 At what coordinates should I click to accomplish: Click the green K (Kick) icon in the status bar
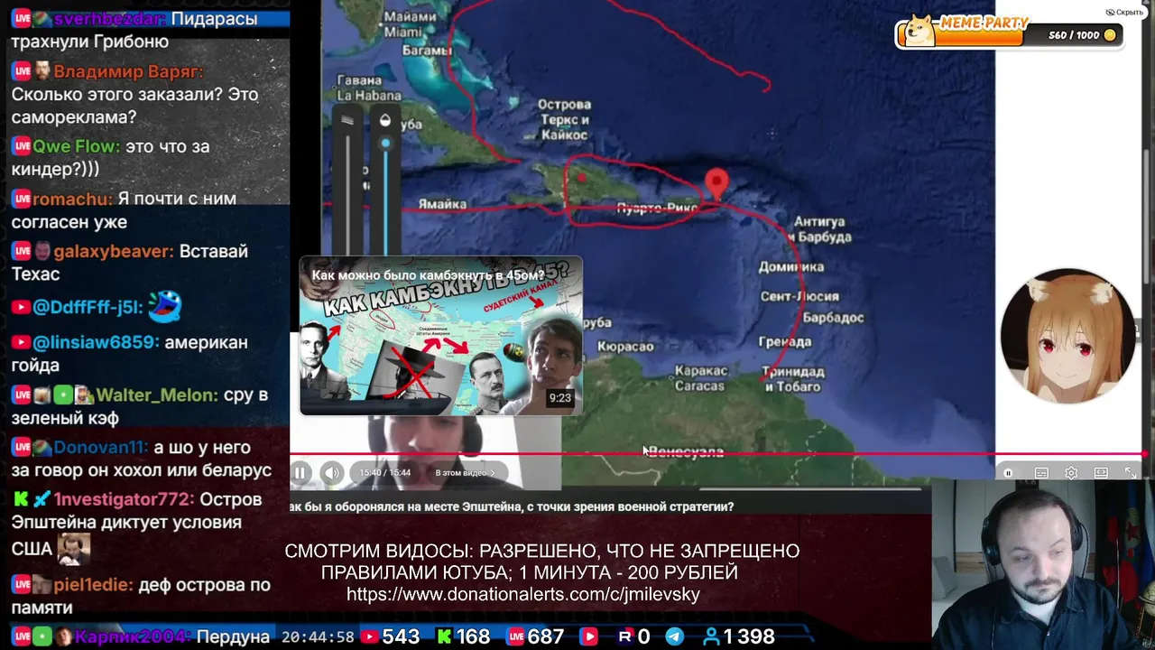coord(444,636)
